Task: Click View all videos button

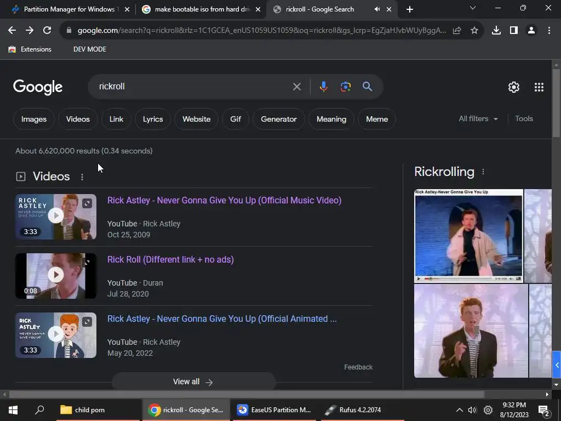Action: point(193,382)
